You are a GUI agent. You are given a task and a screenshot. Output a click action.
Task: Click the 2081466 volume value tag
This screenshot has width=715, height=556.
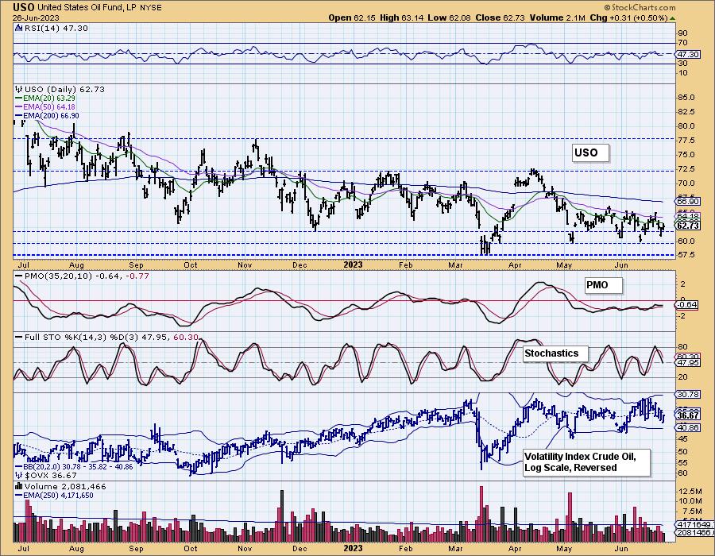click(x=694, y=532)
